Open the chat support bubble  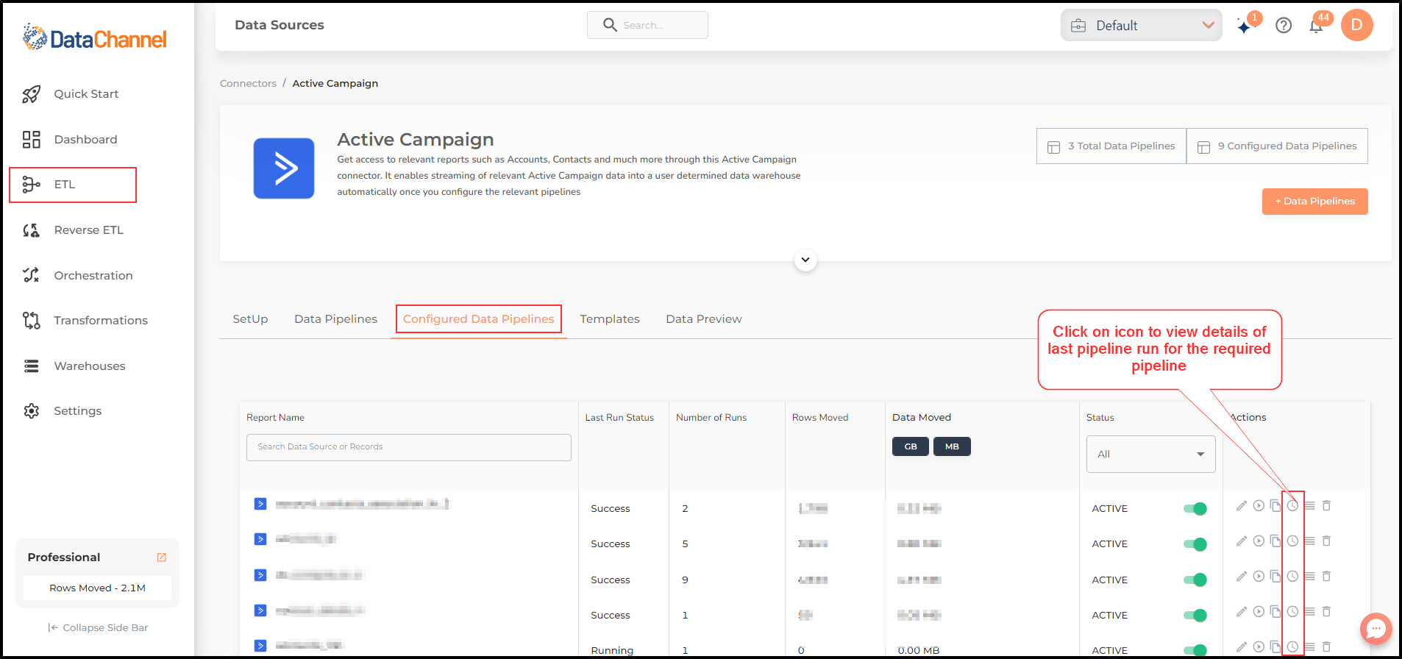(1376, 629)
